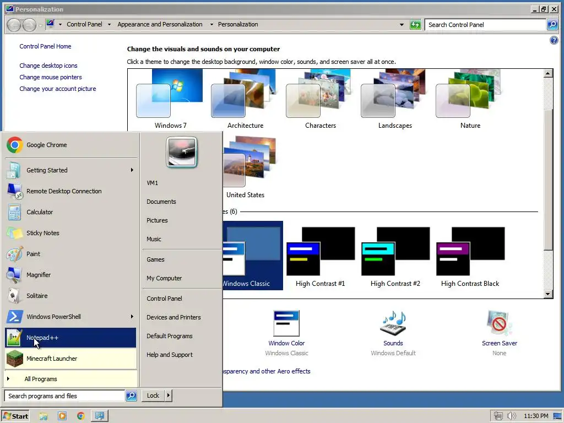Viewport: 564px width, 423px height.
Task: Select the Characters theme
Action: [320, 99]
